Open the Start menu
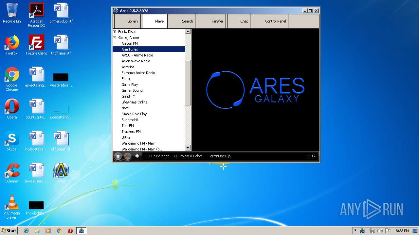The image size is (419, 235). click(9, 230)
